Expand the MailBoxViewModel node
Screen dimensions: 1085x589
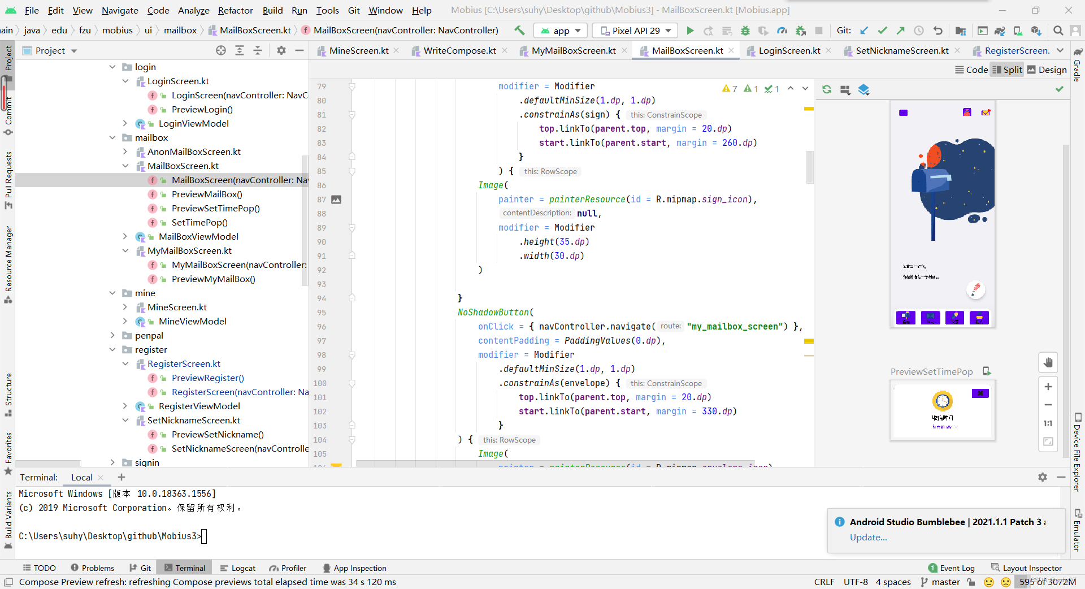[125, 236]
